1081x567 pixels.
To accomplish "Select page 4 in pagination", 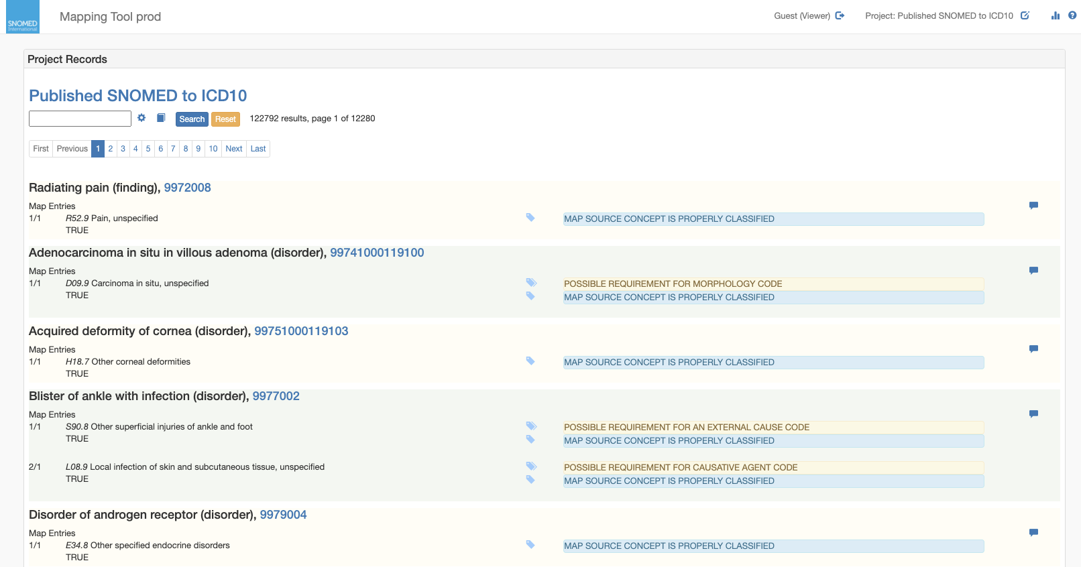I will pos(135,149).
